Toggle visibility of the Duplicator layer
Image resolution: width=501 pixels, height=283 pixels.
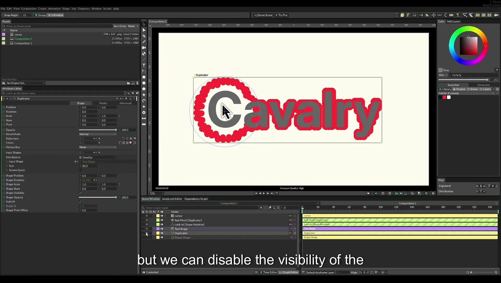coord(147,233)
